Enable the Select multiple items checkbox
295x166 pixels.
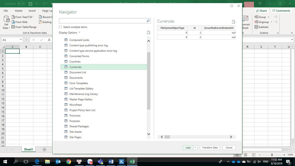pos(60,27)
